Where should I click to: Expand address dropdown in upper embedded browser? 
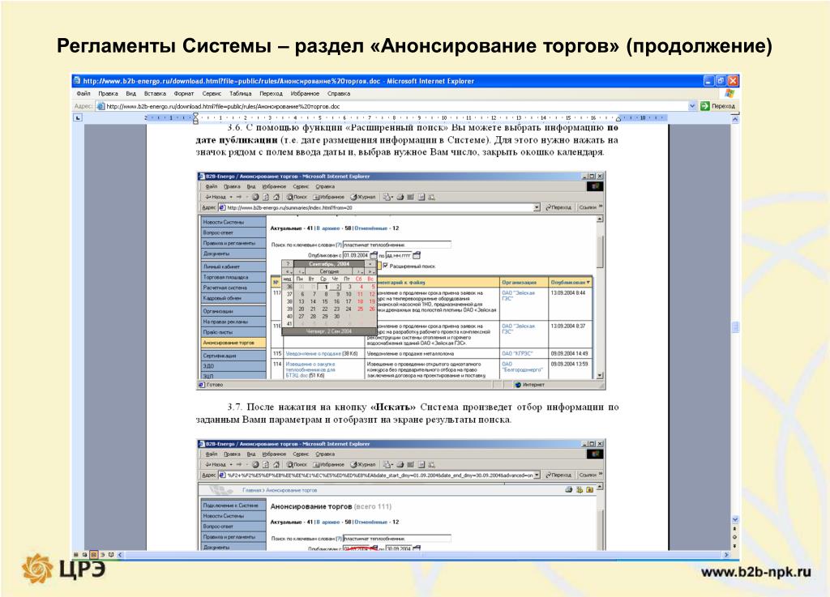point(537,208)
